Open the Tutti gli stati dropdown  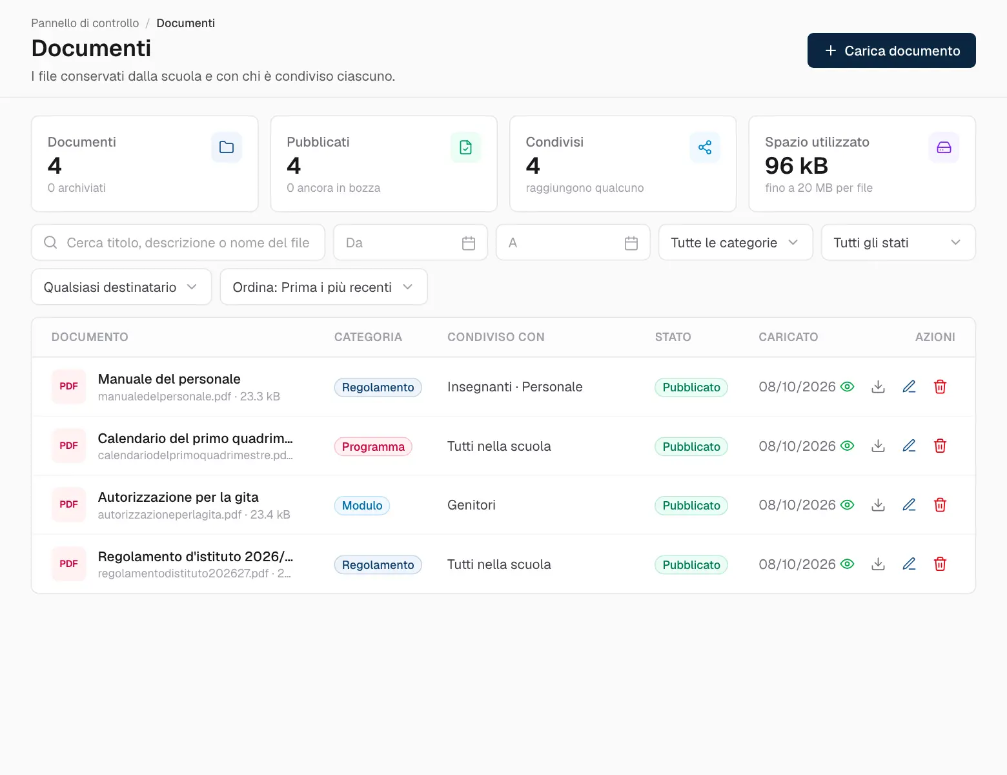(898, 243)
